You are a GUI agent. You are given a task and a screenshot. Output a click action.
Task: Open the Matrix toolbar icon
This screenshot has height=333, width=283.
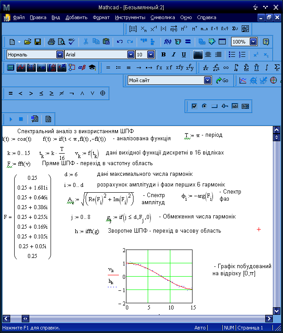31,67
